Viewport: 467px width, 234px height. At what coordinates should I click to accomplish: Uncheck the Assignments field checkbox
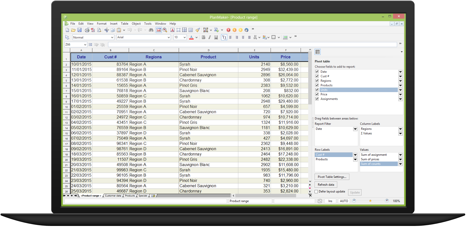point(317,99)
